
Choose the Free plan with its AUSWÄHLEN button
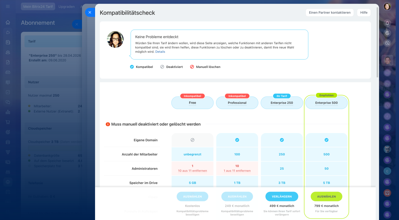pos(192,197)
